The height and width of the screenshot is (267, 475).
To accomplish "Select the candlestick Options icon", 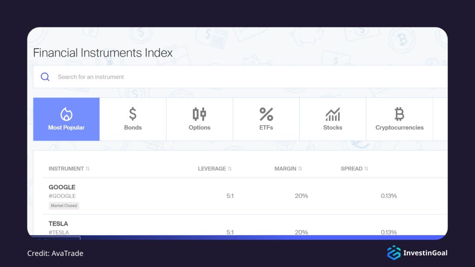I will (x=199, y=113).
